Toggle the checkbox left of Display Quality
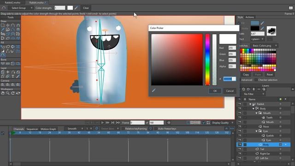Viewport: 295px width, 166px height. pos(204,123)
